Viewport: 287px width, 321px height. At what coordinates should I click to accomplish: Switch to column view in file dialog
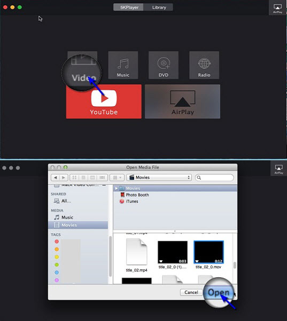(x=92, y=177)
